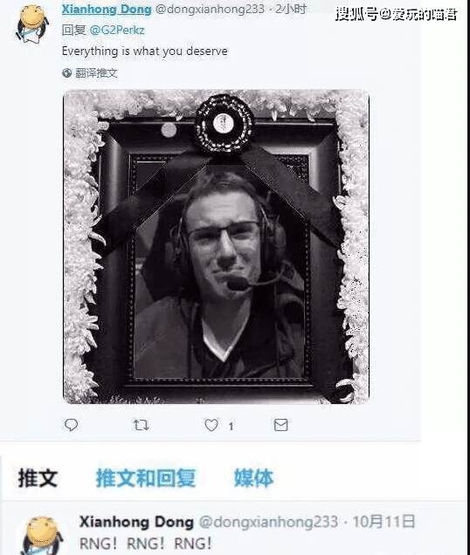Click the RNG! RNG! RNG! tweet text

pyautogui.click(x=146, y=544)
